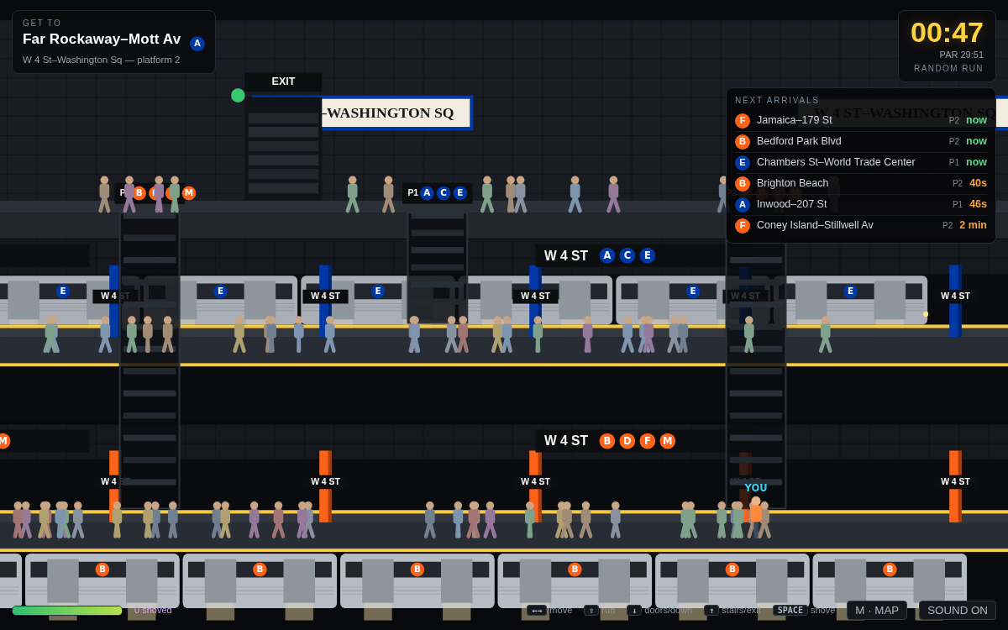Click the 00:47 elapsed timer
The height and width of the screenshot is (630, 1008).
tap(947, 33)
